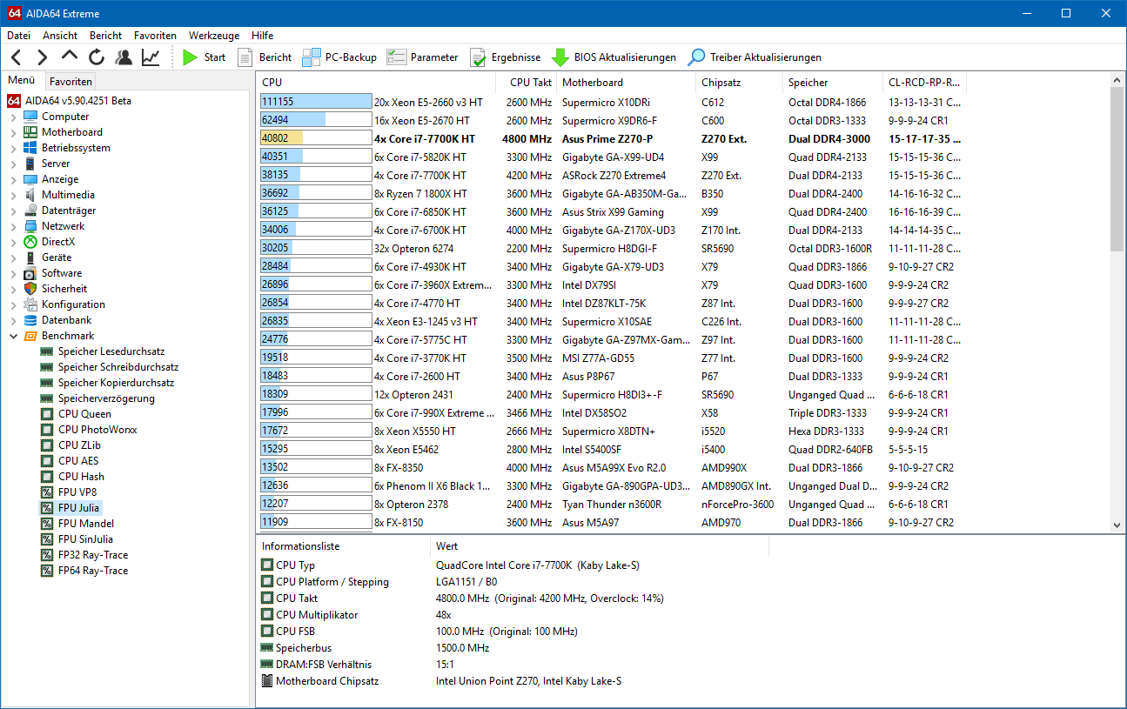Click the Back arrow toolbar icon
The image size is (1127, 709).
coord(17,57)
